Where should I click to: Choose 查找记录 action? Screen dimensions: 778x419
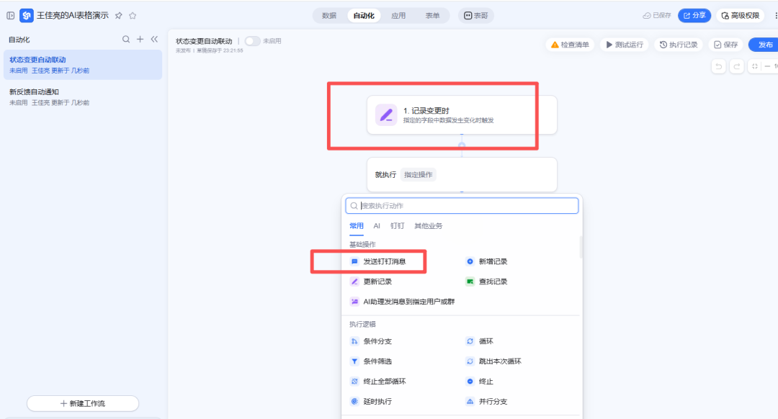coord(486,281)
